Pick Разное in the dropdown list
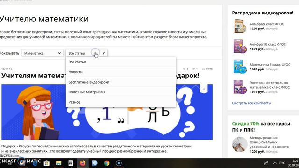 121,102
